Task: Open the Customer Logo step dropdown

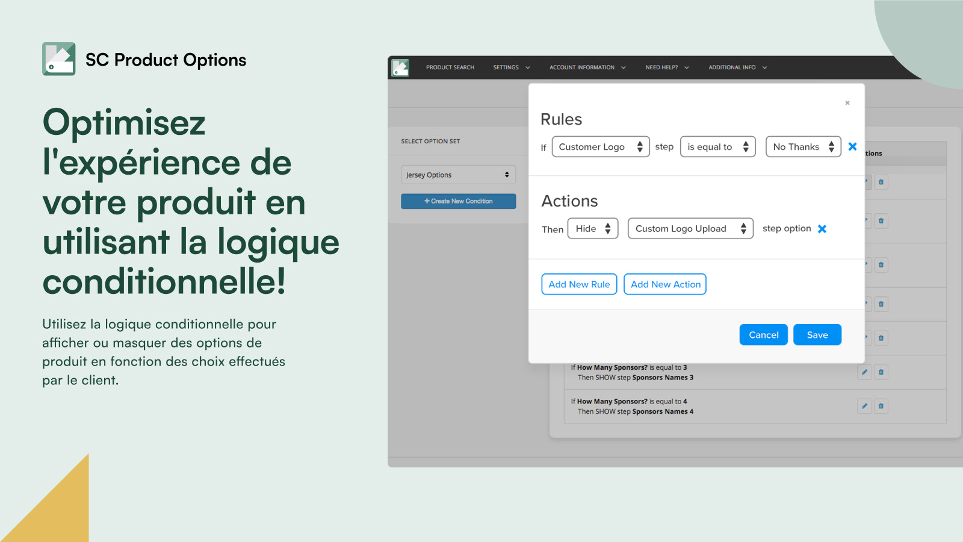Action: [601, 146]
